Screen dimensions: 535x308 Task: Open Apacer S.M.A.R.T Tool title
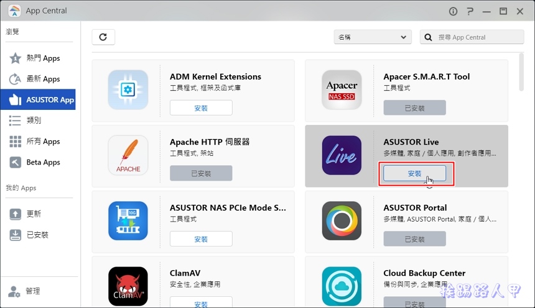pos(427,76)
